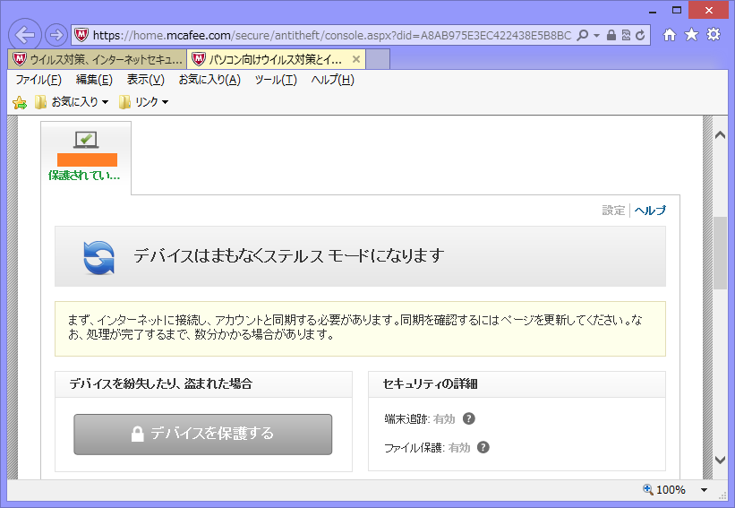Click the デバイスを保護する button

point(203,434)
